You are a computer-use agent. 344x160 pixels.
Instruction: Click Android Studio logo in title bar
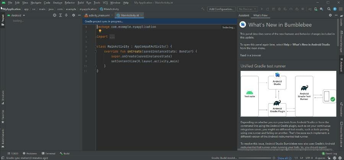point(3,3)
